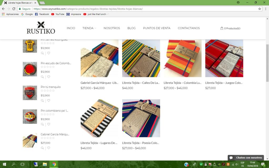This screenshot has width=269, height=168.
Task: Quick view Pin escudo de Colombia magnifier
Action: pos(42,77)
